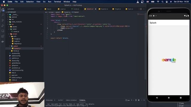Image resolution: width=191 pixels, height=107 pixels.
Task: Open Login.js in the file tree
Action: [17, 41]
